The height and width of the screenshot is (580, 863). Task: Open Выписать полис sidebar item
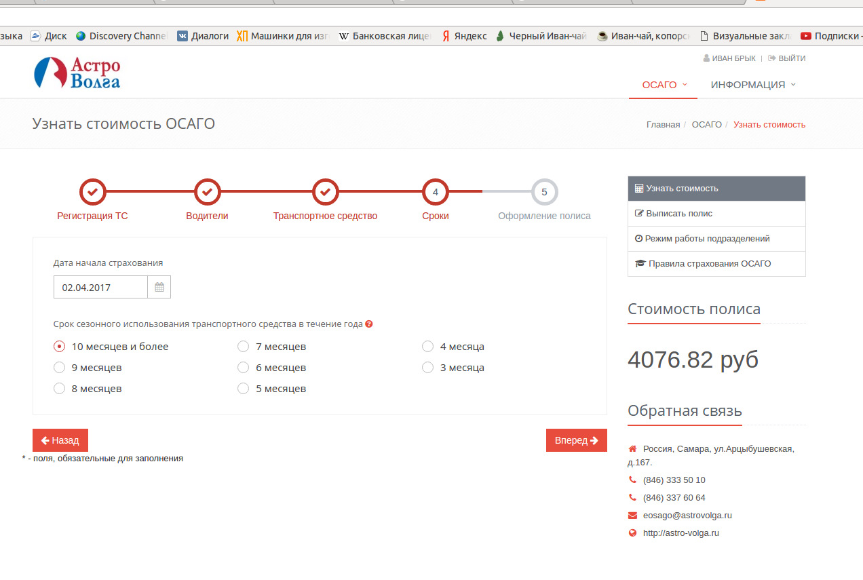[716, 214]
